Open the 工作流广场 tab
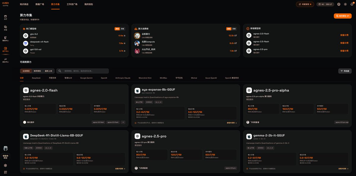The width and height of the screenshot is (356, 176). (72, 4)
